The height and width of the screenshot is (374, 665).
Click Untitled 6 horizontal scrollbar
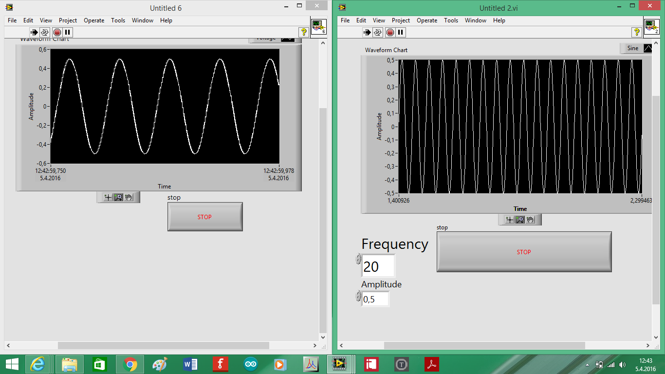[x=163, y=345]
